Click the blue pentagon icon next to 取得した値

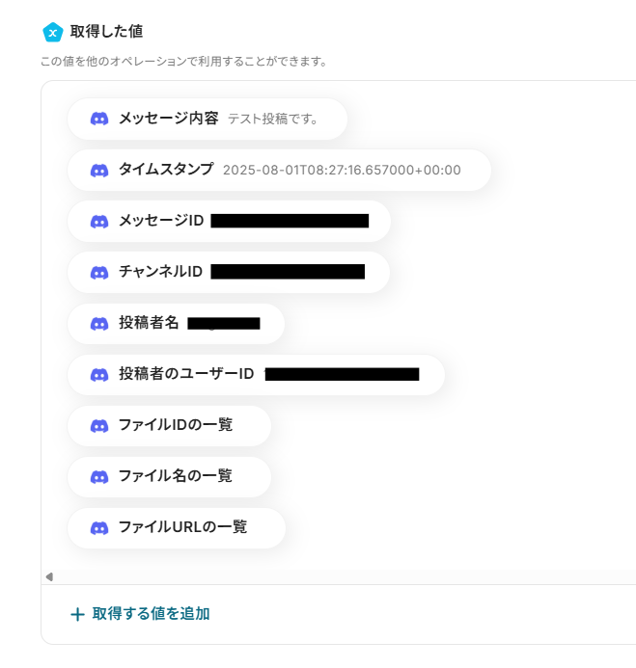tap(52, 32)
